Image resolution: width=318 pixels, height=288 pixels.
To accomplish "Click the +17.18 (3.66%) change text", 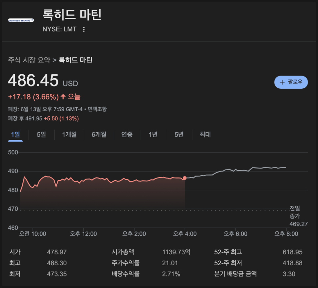I will (33, 97).
